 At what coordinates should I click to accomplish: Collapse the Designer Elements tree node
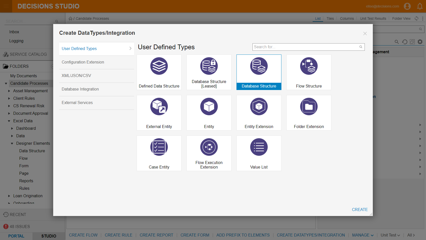12,143
